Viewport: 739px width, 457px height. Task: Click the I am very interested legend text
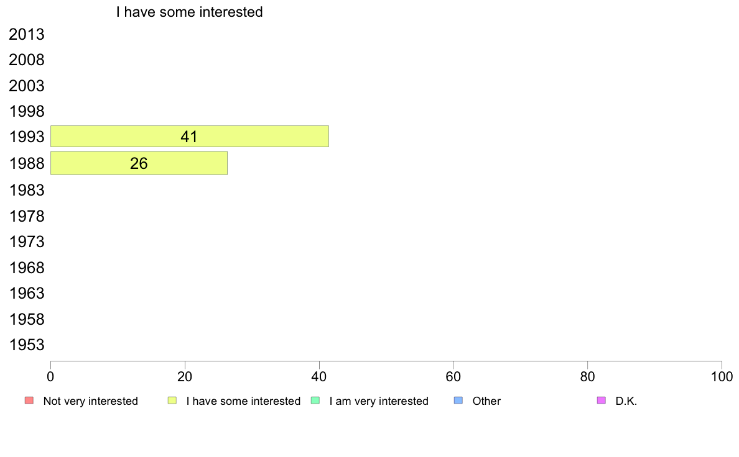(x=379, y=401)
